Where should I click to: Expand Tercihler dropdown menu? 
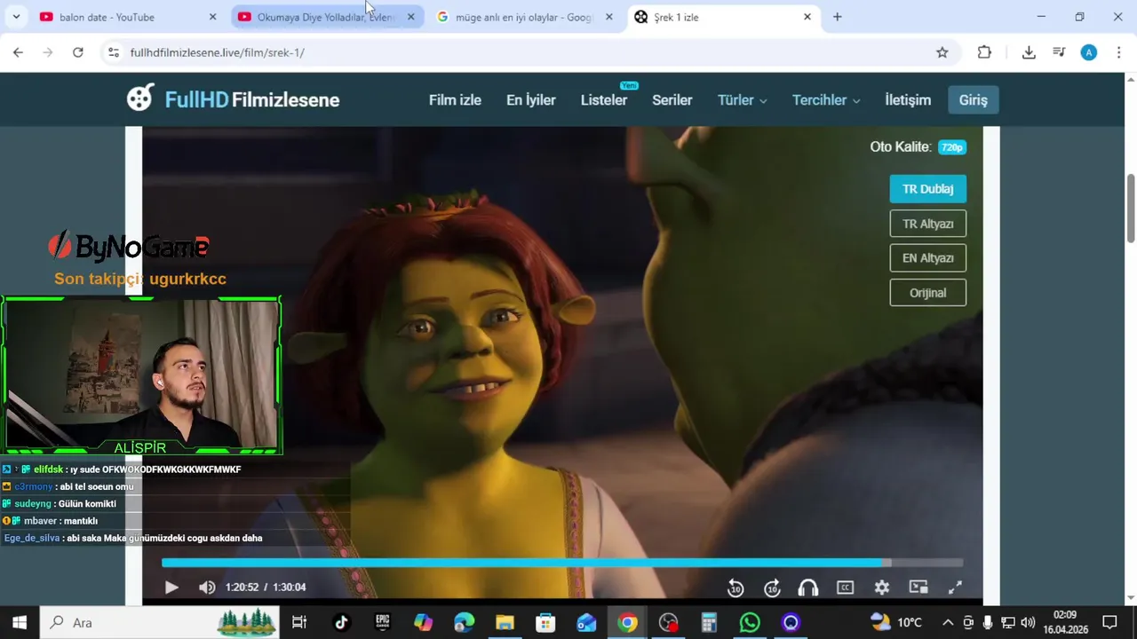pos(826,100)
